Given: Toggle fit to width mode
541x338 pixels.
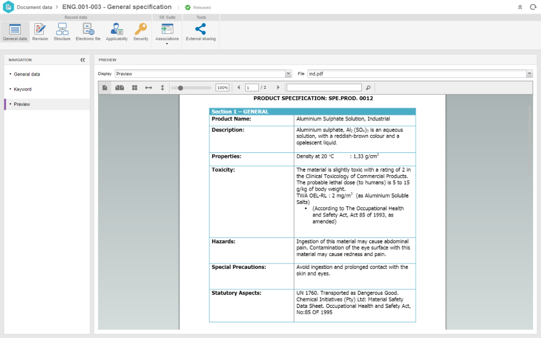Looking at the screenshot, I should 148,88.
